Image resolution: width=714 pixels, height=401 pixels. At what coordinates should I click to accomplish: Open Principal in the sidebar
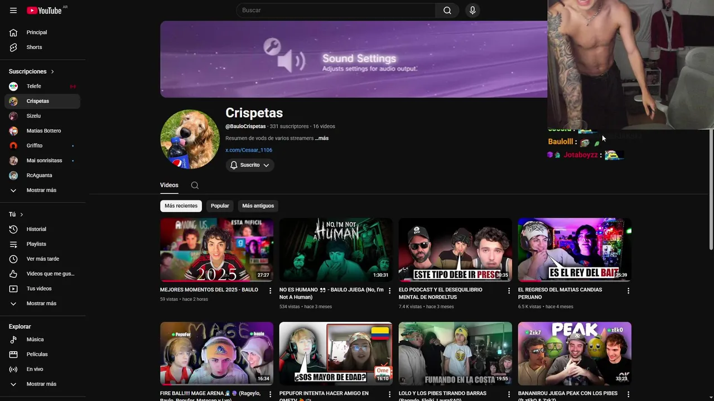tap(42, 32)
